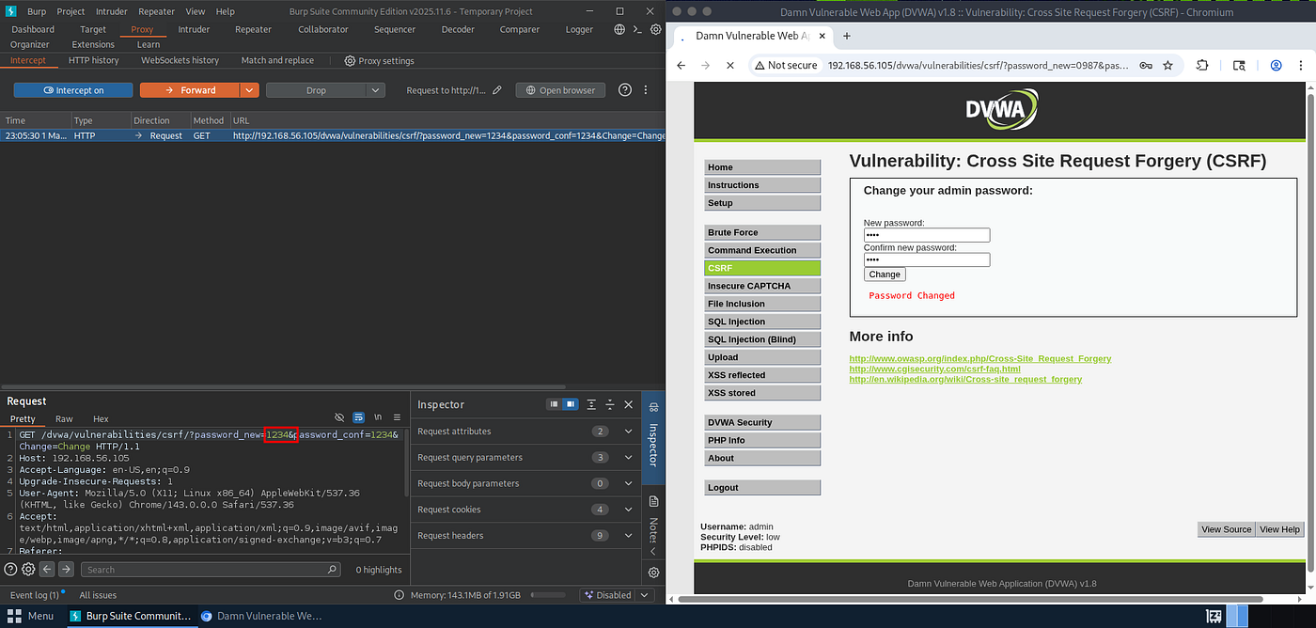Screen dimensions: 1316x628
Task: Click previous search match arrow
Action: click(47, 569)
